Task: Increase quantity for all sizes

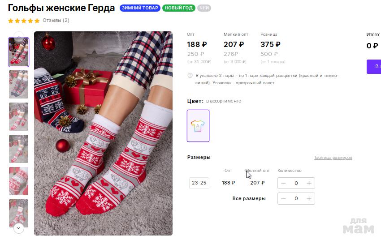Action: 309,198
